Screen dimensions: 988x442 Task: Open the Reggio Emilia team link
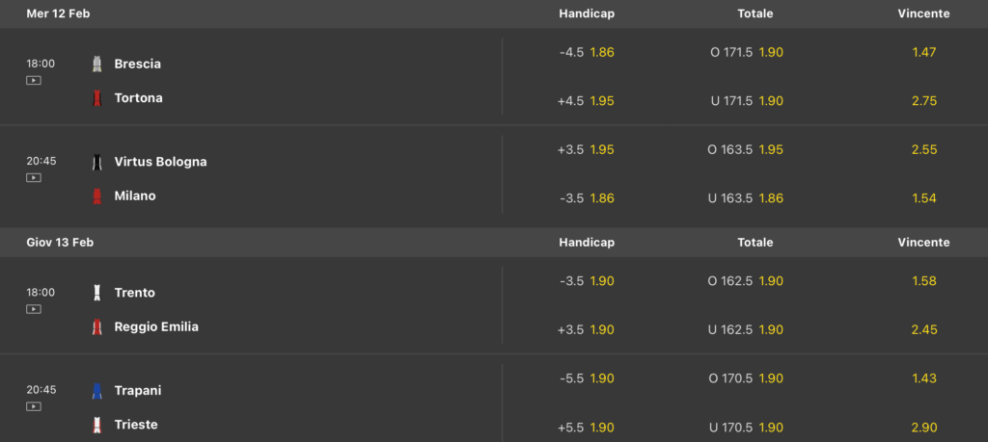(156, 327)
